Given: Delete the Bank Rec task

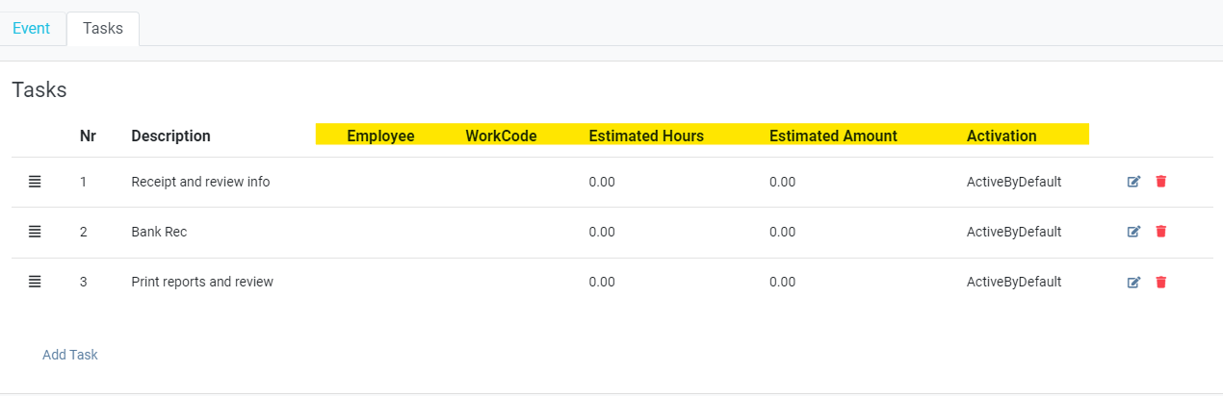Looking at the screenshot, I should pyautogui.click(x=1160, y=232).
